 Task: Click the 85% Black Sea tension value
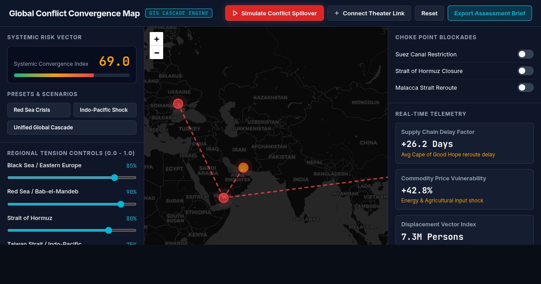tap(131, 165)
